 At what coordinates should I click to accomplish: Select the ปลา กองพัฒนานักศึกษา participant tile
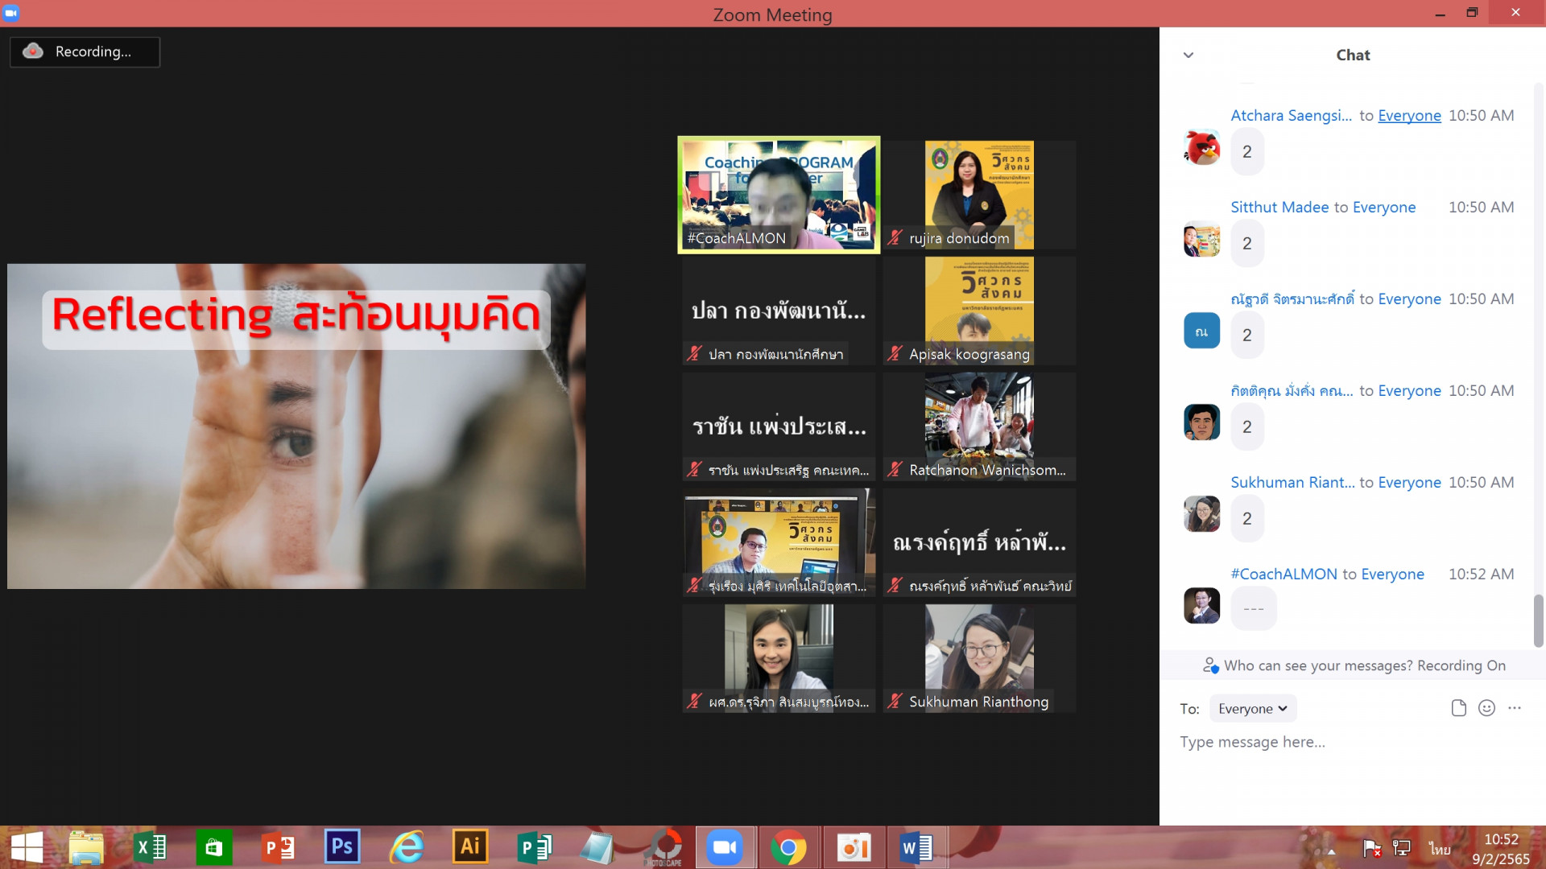pyautogui.click(x=779, y=311)
